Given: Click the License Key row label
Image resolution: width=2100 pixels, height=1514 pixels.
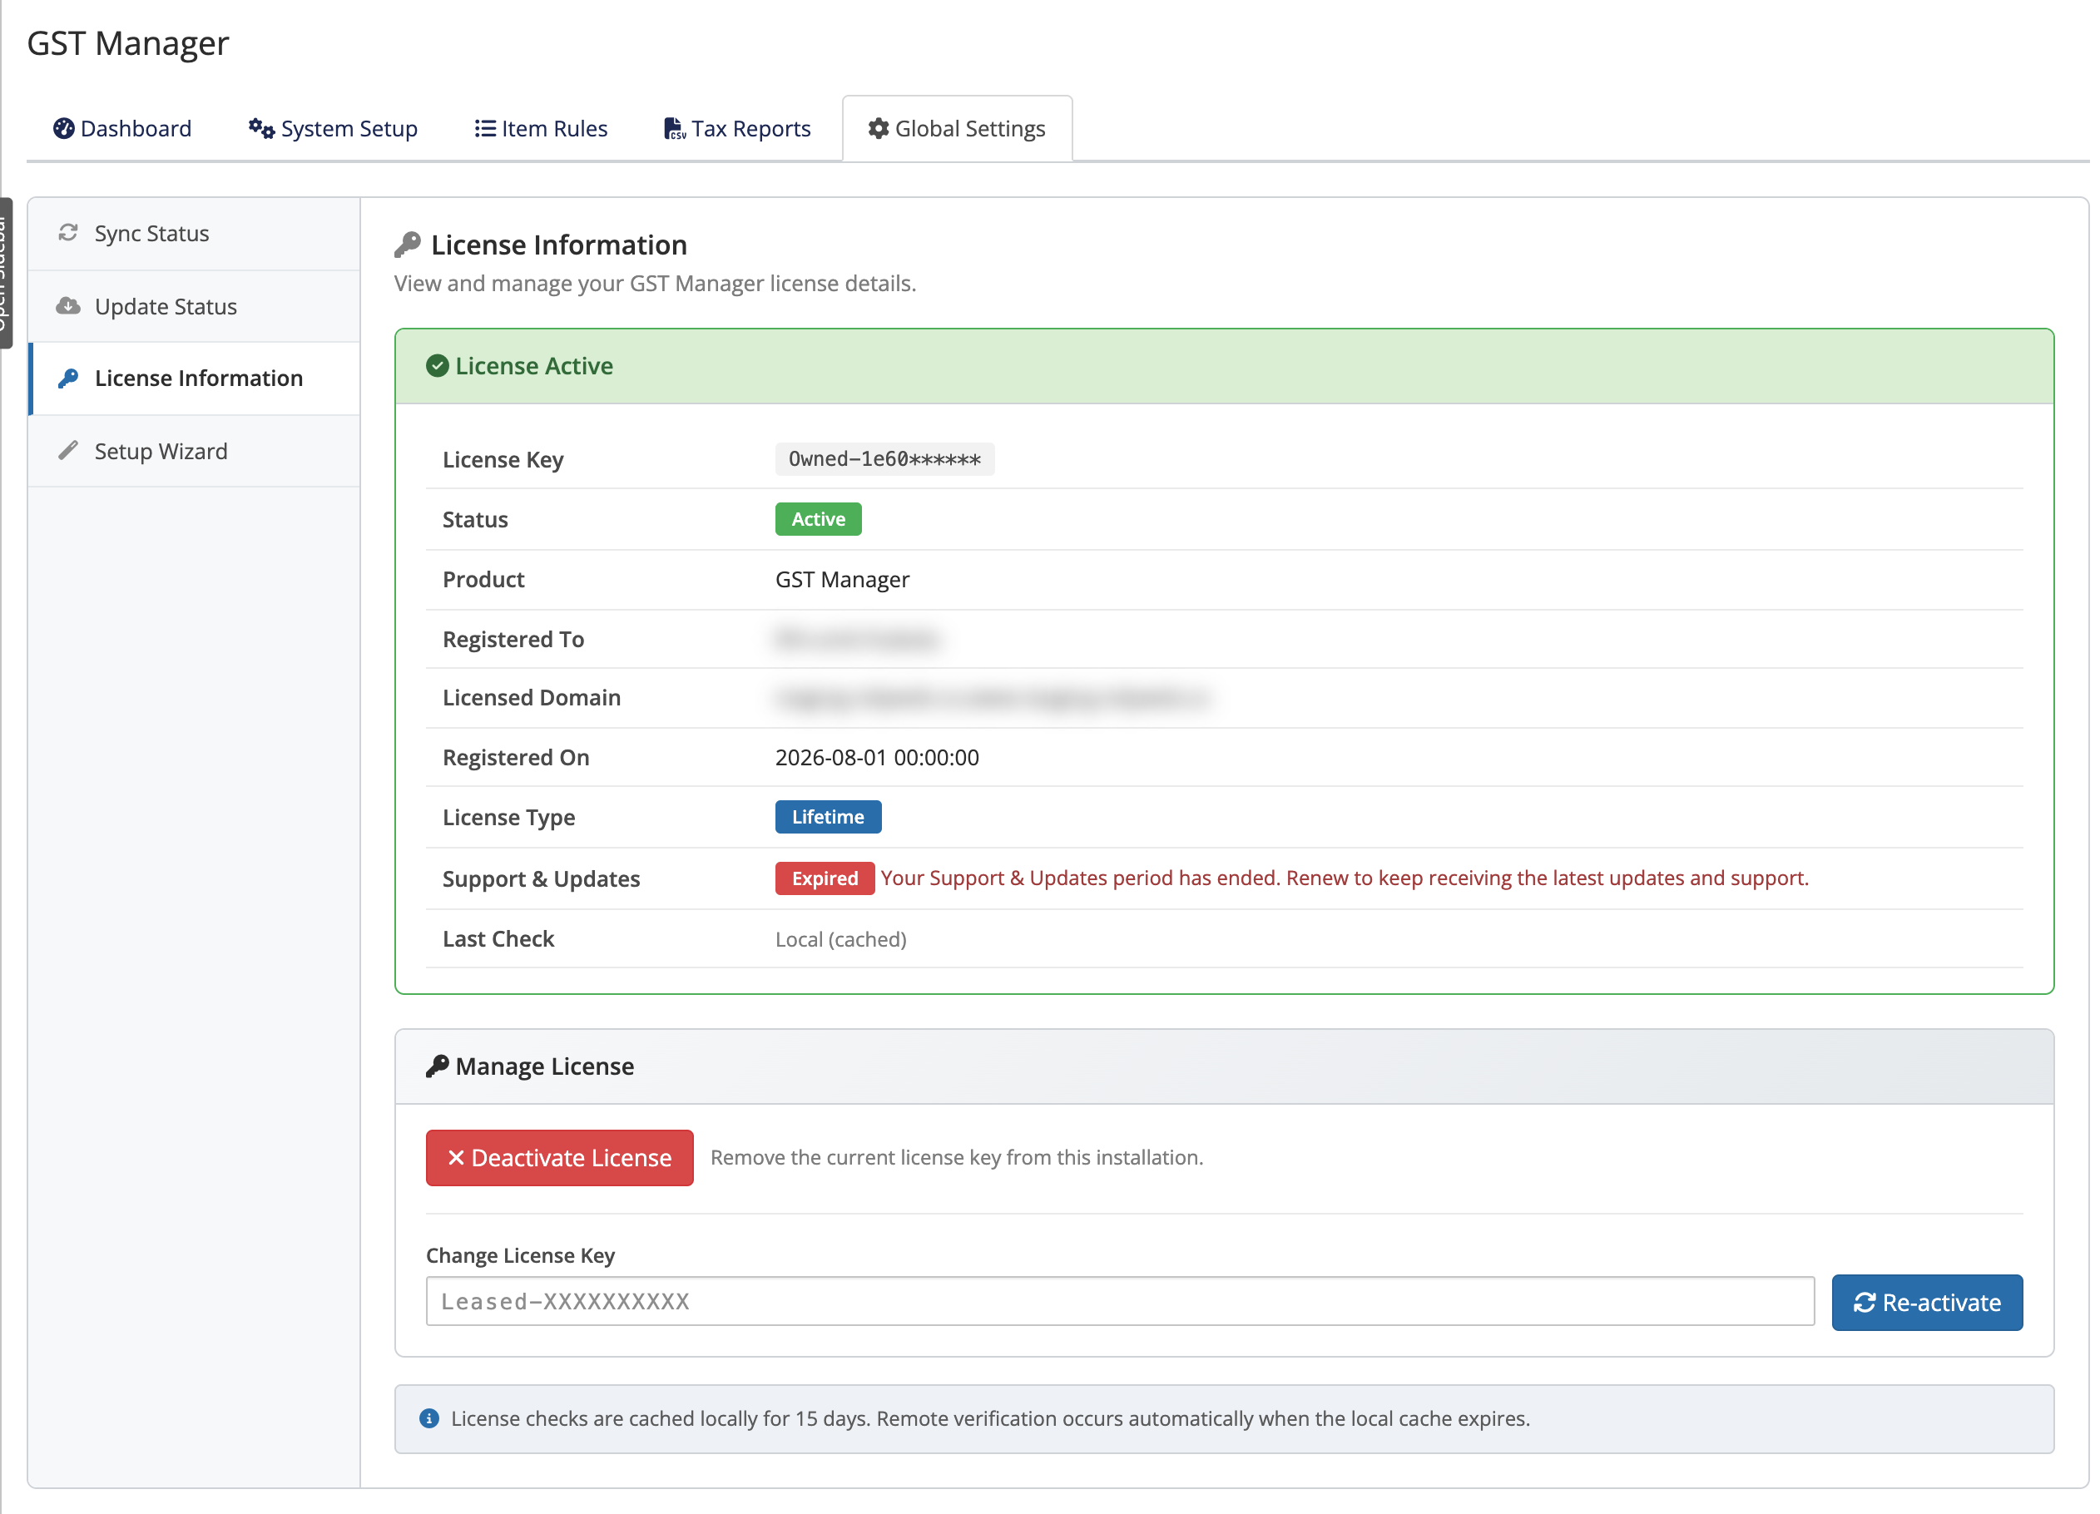Looking at the screenshot, I should 503,459.
